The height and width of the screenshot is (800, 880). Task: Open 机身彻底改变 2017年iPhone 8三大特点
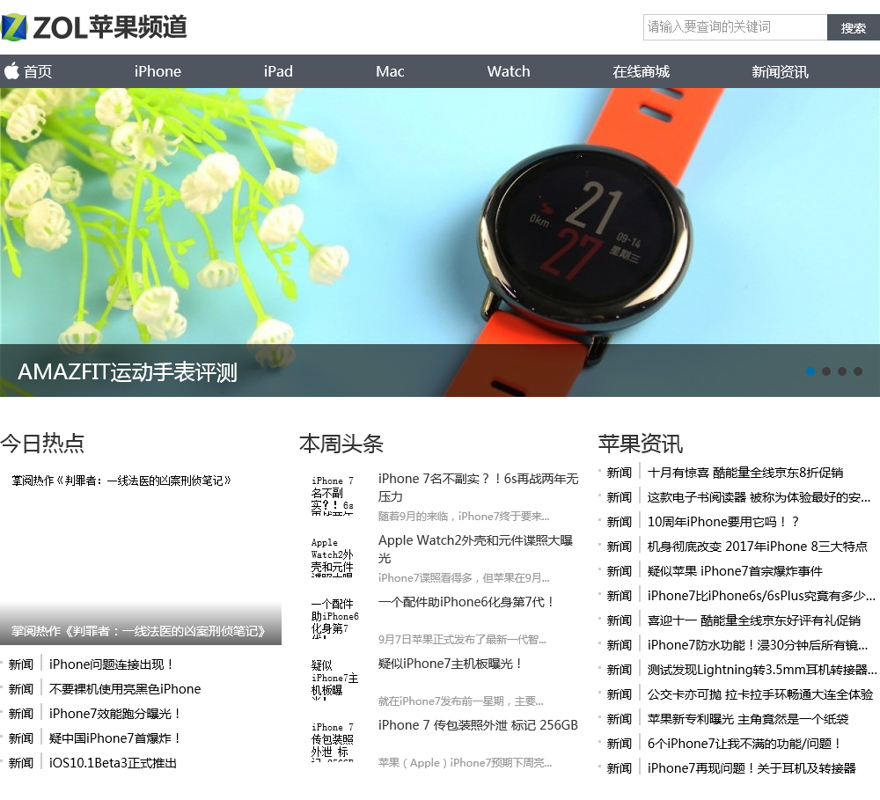point(757,547)
